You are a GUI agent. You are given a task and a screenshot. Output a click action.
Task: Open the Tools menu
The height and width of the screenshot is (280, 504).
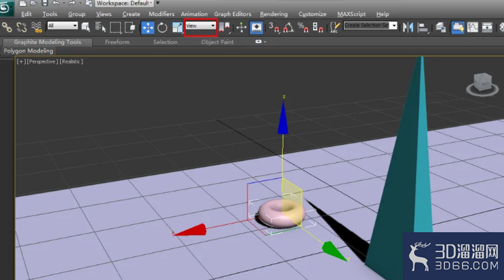click(50, 14)
